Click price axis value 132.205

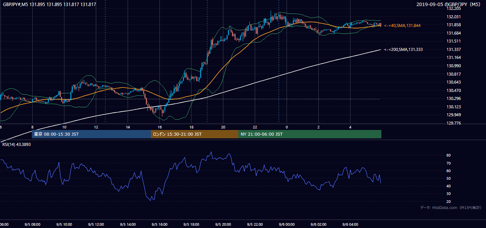coord(453,8)
